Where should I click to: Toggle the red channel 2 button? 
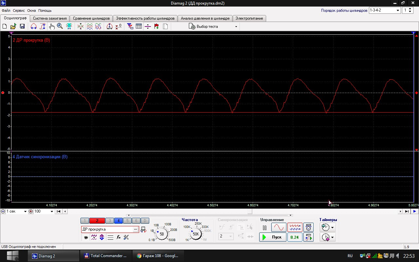click(97, 221)
